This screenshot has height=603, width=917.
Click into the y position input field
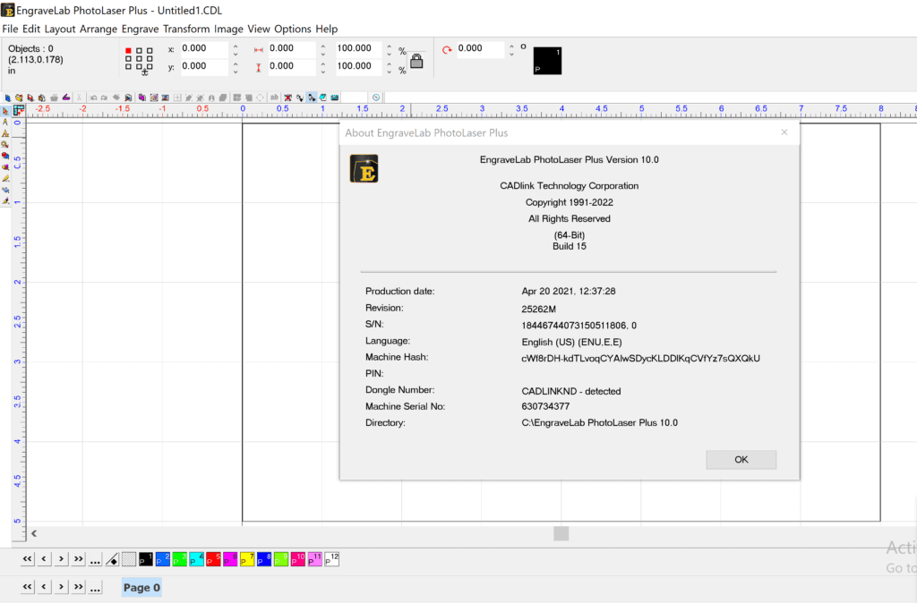click(204, 66)
